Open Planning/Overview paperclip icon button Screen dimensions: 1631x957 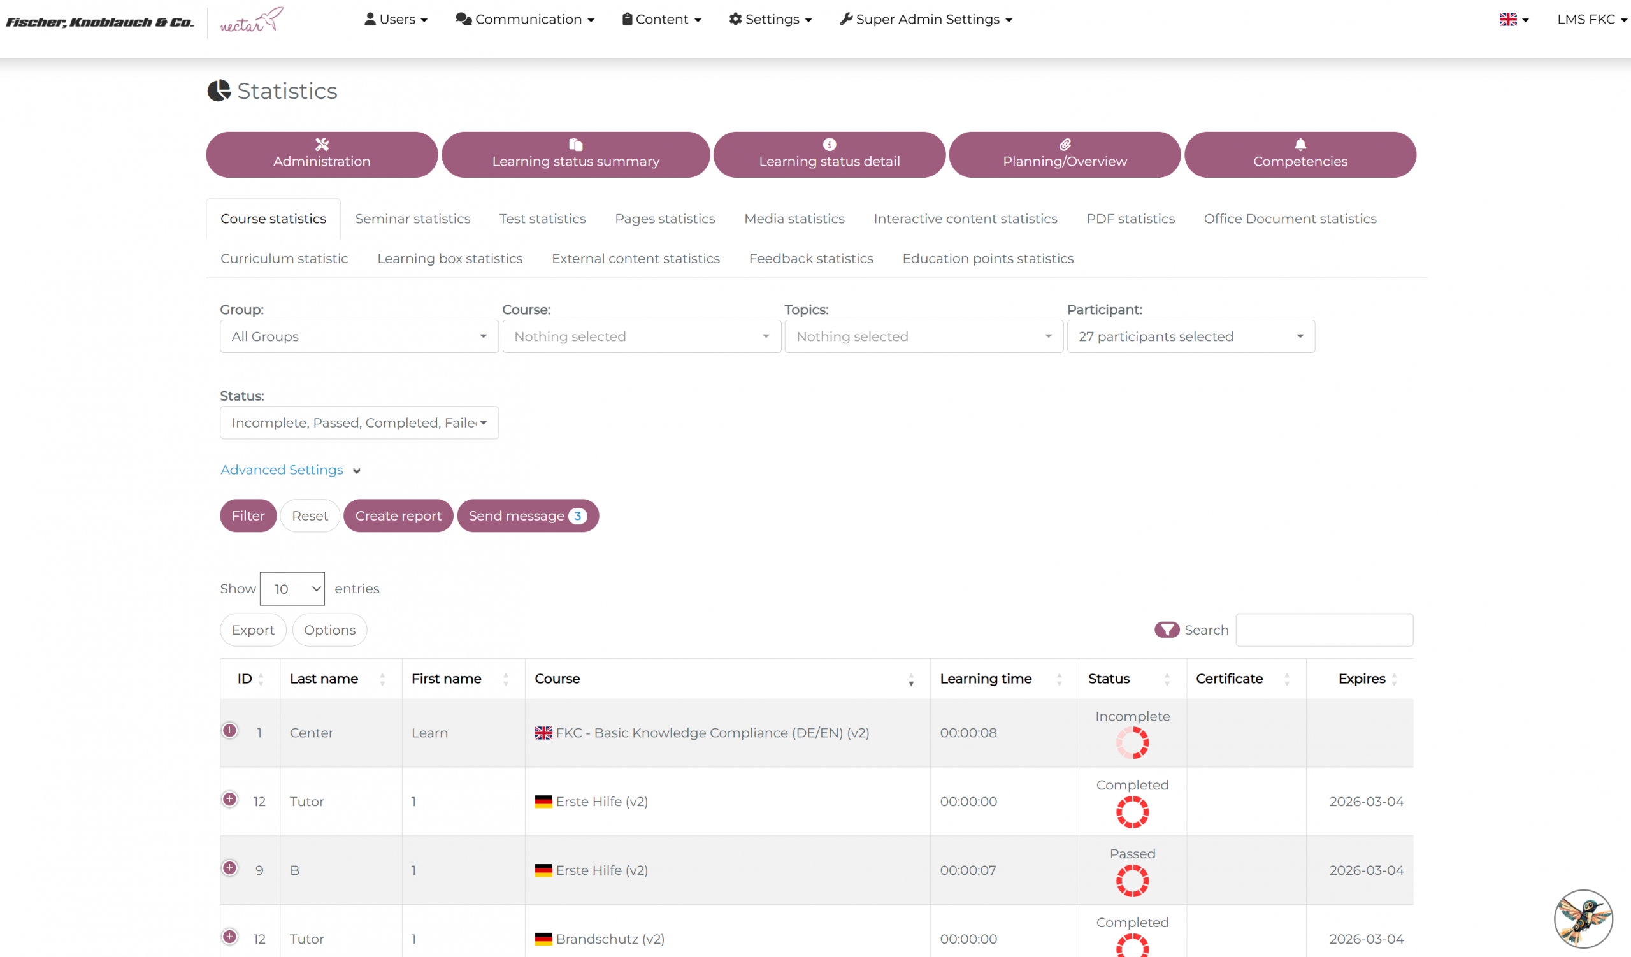pos(1065,144)
